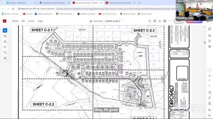Zoom out of the PDF
The height and width of the screenshot is (119, 213).
[209, 115]
